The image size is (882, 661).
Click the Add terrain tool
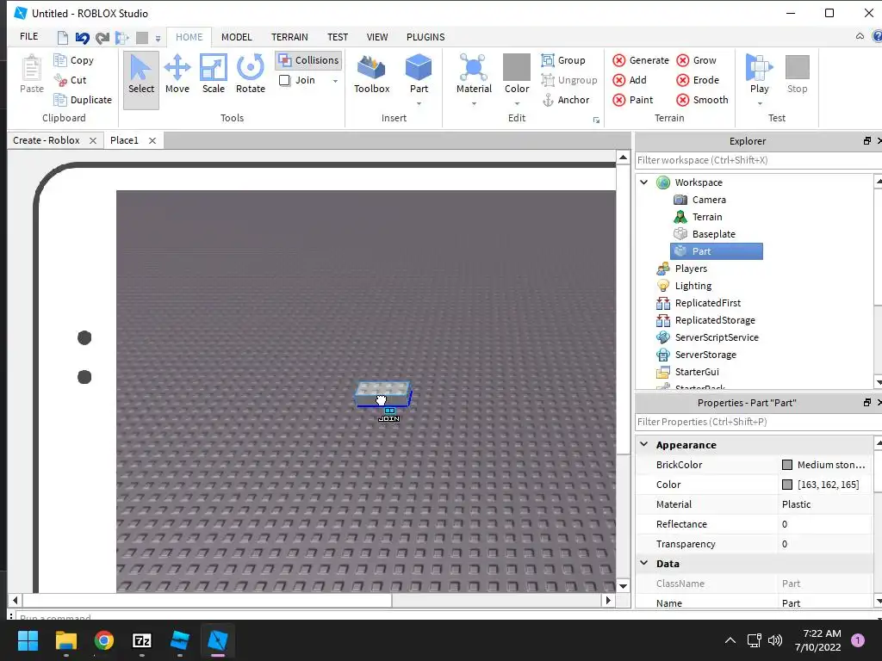[x=630, y=80]
